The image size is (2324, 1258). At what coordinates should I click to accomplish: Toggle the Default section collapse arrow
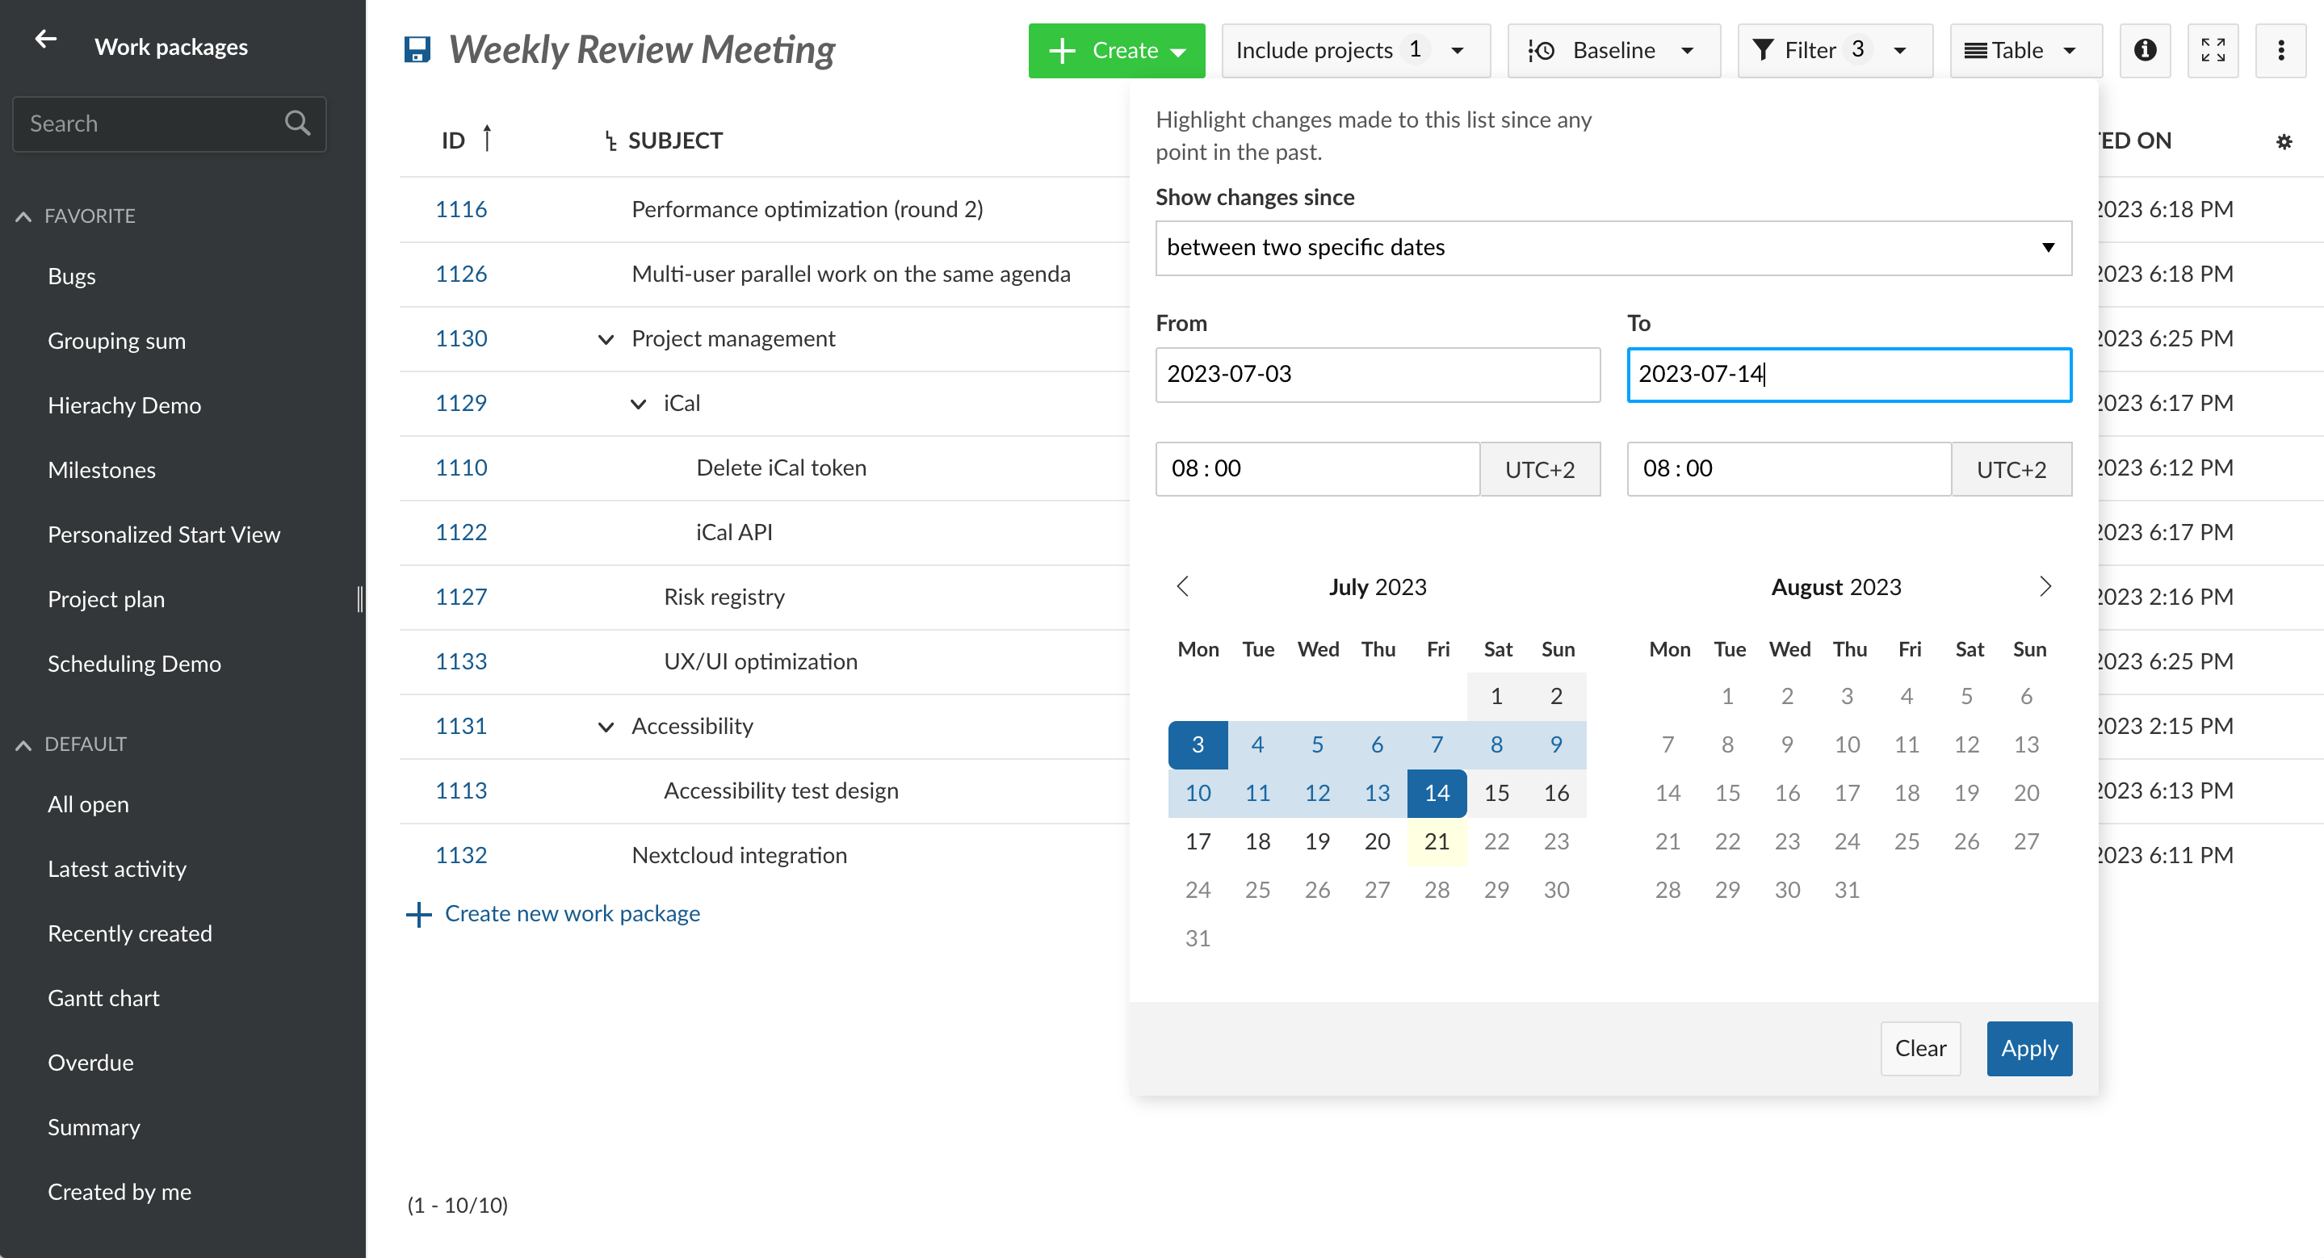coord(22,744)
